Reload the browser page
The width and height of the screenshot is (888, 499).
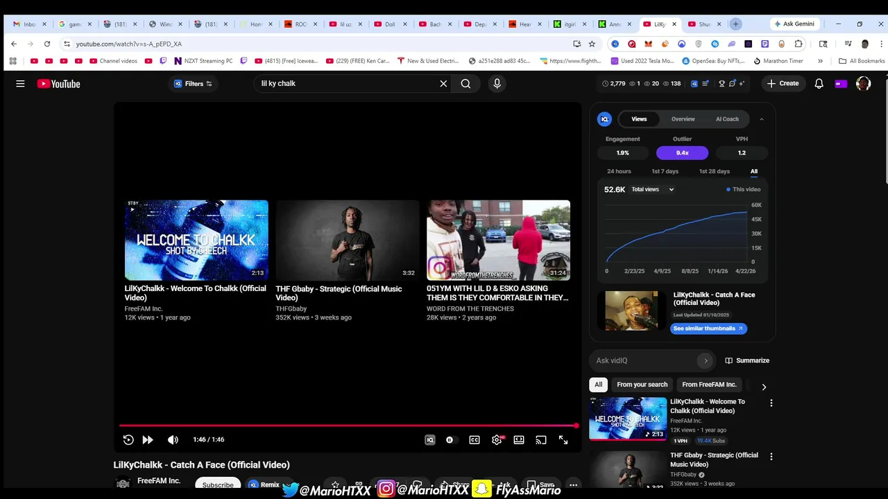click(47, 44)
